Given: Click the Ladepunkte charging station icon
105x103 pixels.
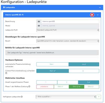Looking at the screenshot, I should 4,7.
